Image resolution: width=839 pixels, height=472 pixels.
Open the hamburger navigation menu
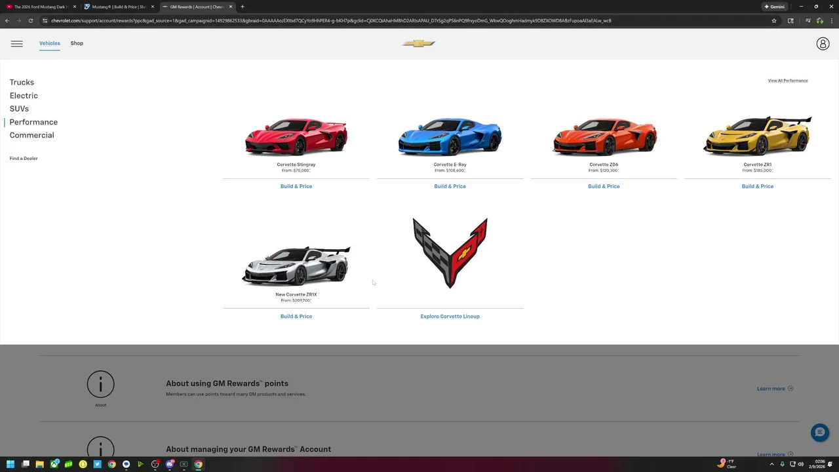coord(16,43)
